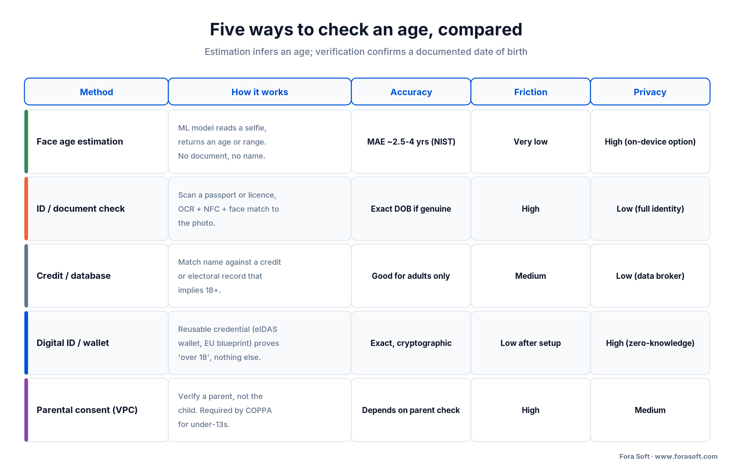Click the 'Reusable credential (eIDAS' description
This screenshot has height=471, width=732.
point(260,343)
